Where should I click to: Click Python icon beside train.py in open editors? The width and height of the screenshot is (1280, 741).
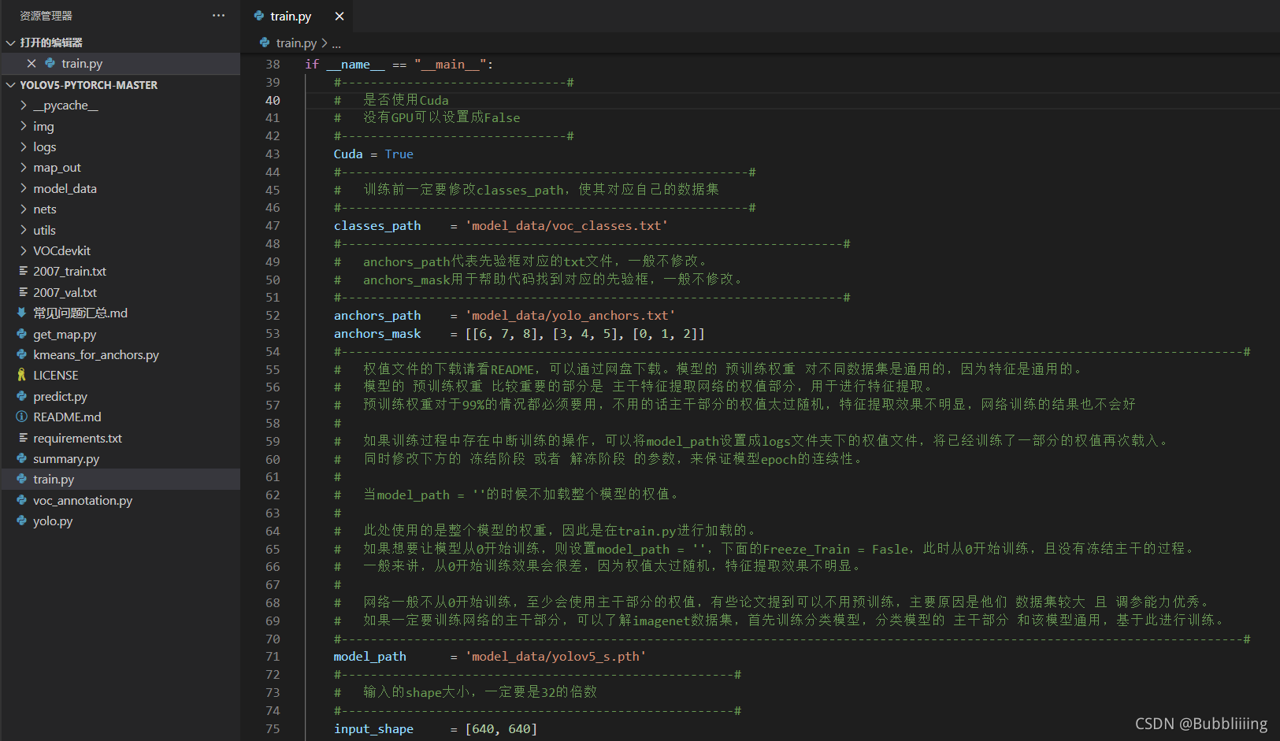pyautogui.click(x=50, y=64)
